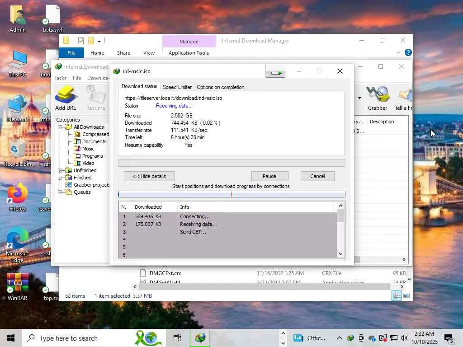Viewport: 463px width, 347px height.
Task: Open Explorer help question mark icon
Action: 408,52
